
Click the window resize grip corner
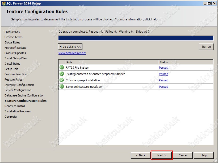click(x=215, y=160)
